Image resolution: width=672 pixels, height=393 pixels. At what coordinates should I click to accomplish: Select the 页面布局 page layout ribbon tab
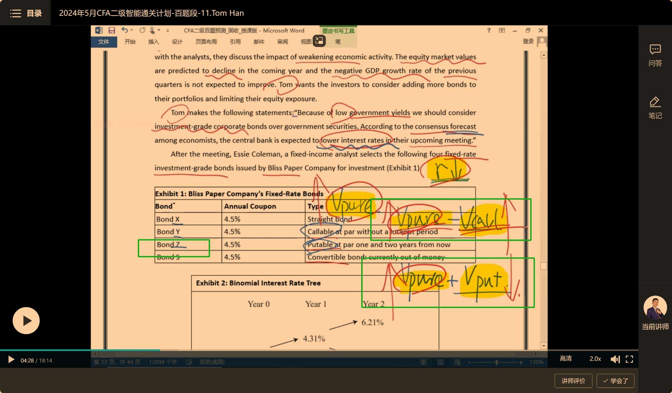click(206, 42)
